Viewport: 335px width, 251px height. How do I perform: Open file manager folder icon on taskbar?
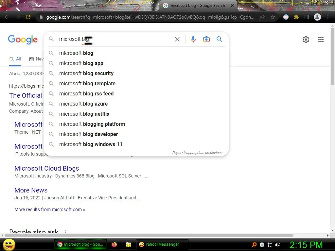128,244
